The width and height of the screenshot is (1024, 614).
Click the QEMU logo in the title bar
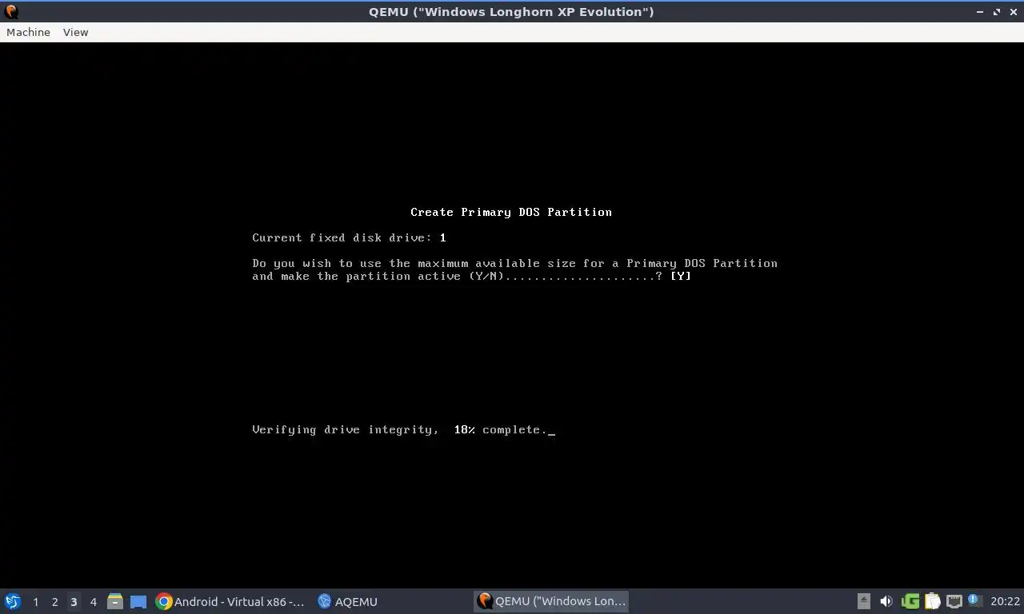(11, 11)
